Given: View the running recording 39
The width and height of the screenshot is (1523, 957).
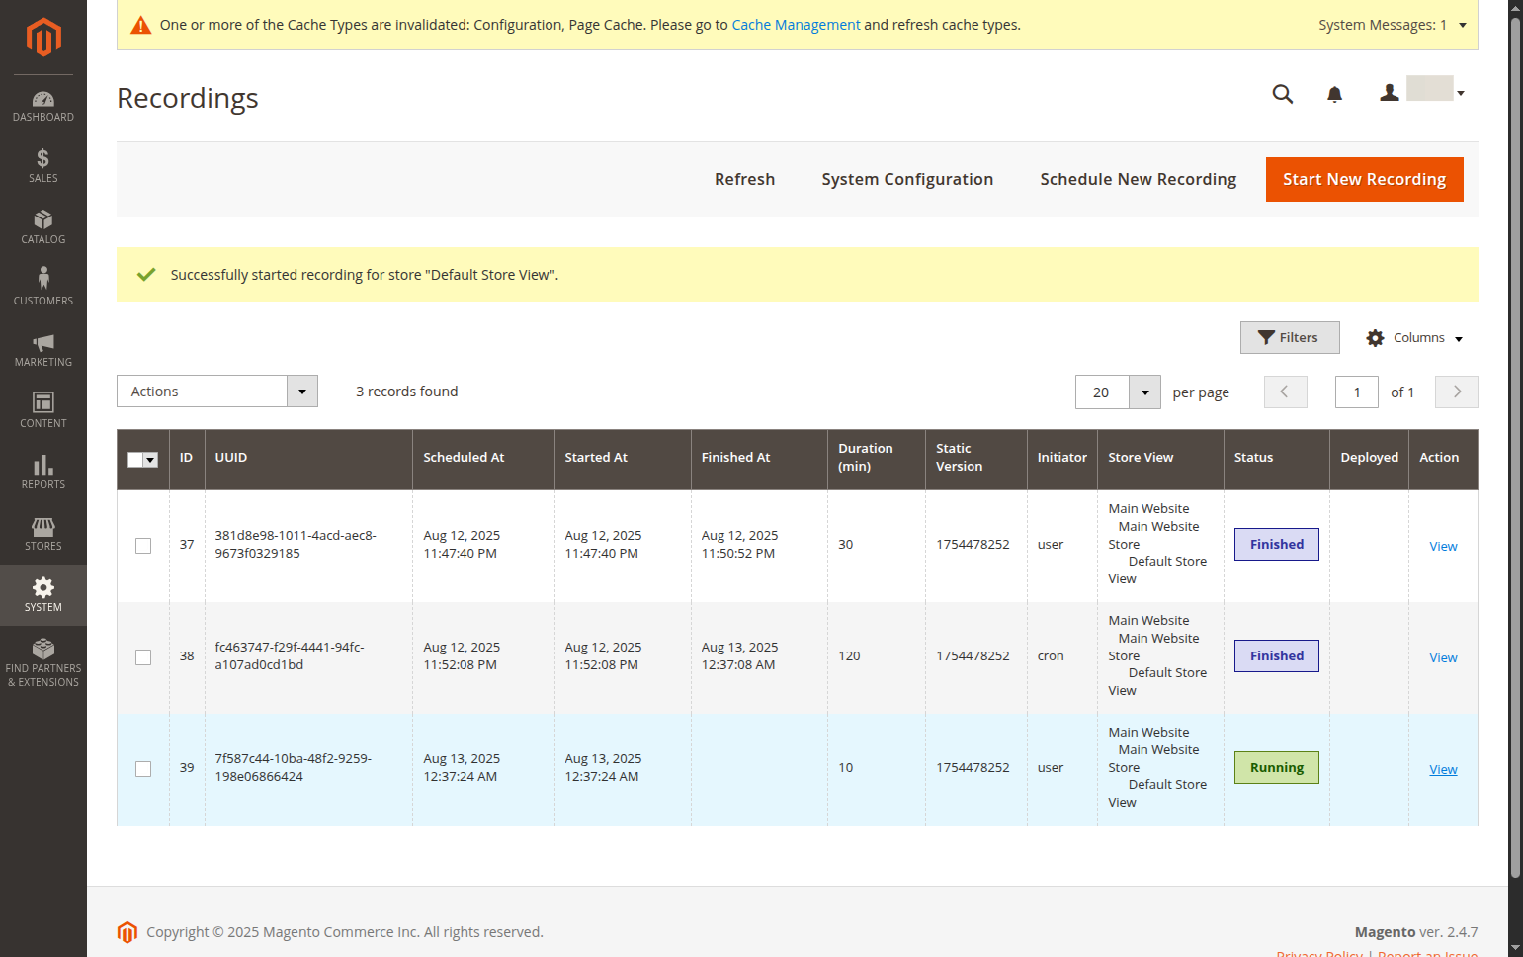Looking at the screenshot, I should click(x=1443, y=770).
